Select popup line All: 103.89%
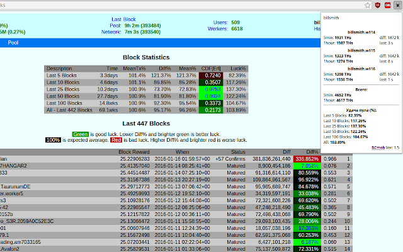 (x=334, y=142)
